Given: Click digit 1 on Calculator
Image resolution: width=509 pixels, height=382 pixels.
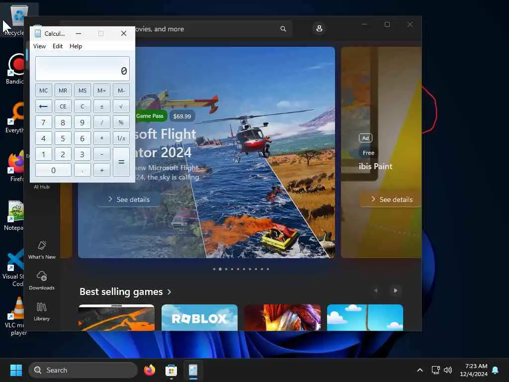Looking at the screenshot, I should pos(44,154).
